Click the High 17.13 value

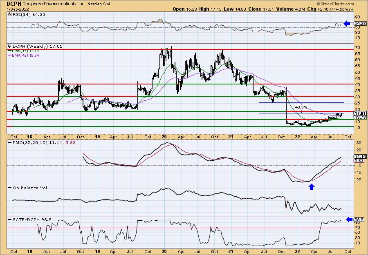tap(210, 9)
